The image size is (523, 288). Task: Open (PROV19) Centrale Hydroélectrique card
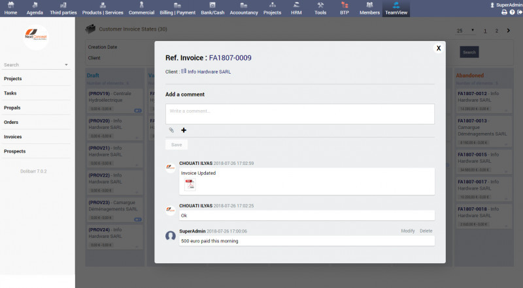click(x=114, y=101)
